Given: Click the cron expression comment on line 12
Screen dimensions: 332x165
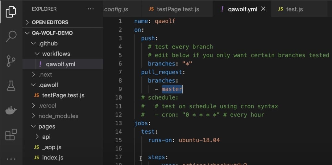Looking at the screenshot, I should [x=203, y=115].
